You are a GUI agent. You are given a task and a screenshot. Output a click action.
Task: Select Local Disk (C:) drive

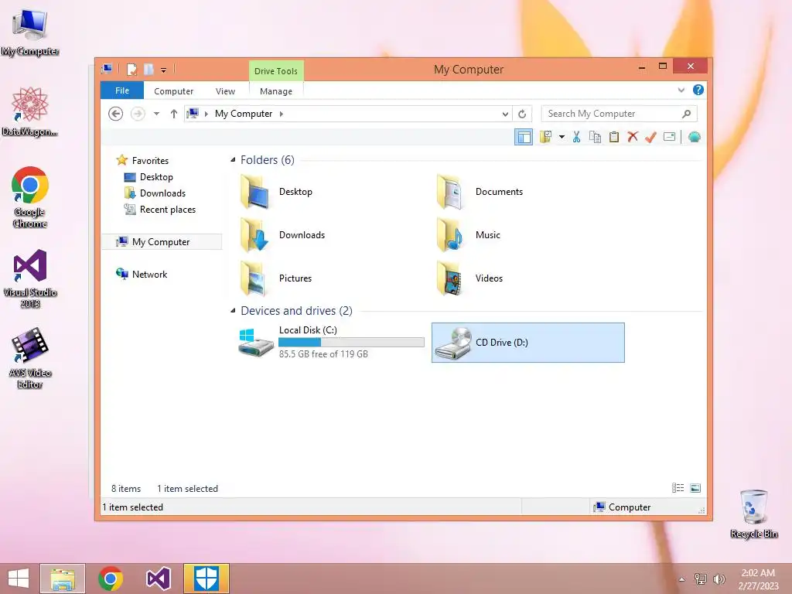pyautogui.click(x=331, y=342)
